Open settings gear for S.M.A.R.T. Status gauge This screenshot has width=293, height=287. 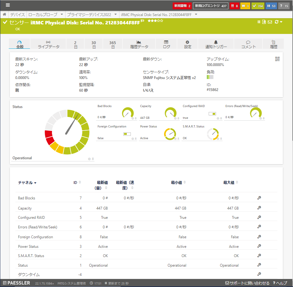[x=218, y=139]
